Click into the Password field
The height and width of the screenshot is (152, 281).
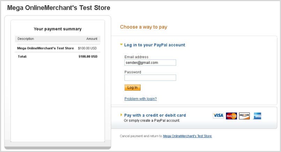[x=150, y=78]
